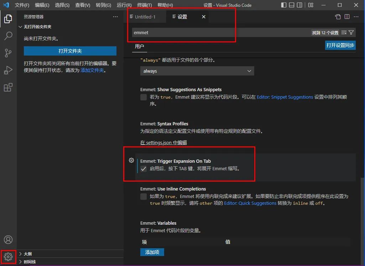The width and height of the screenshot is (365, 266).
Task: Open the settings filter funnel icon
Action: [x=351, y=32]
